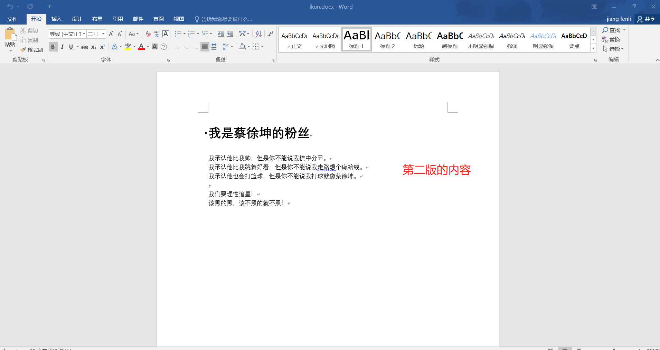The image size is (660, 350).
Task: Toggle justify alignment
Action: [205, 47]
